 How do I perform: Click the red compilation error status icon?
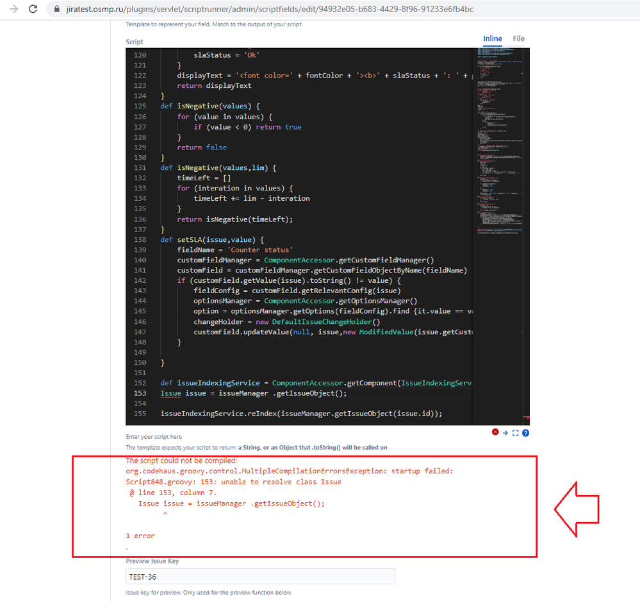point(495,432)
